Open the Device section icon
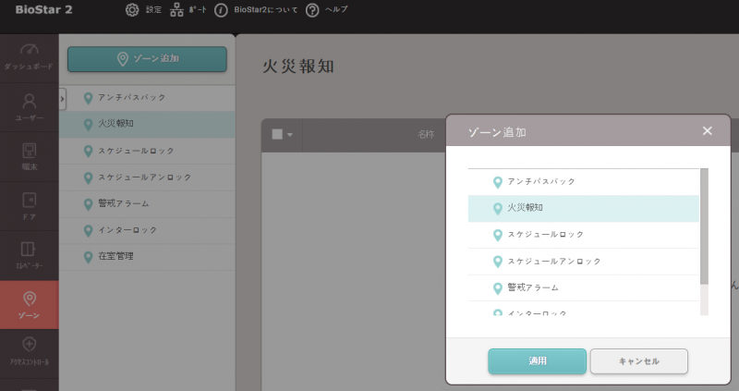This screenshot has width=739, height=391. pos(29,156)
